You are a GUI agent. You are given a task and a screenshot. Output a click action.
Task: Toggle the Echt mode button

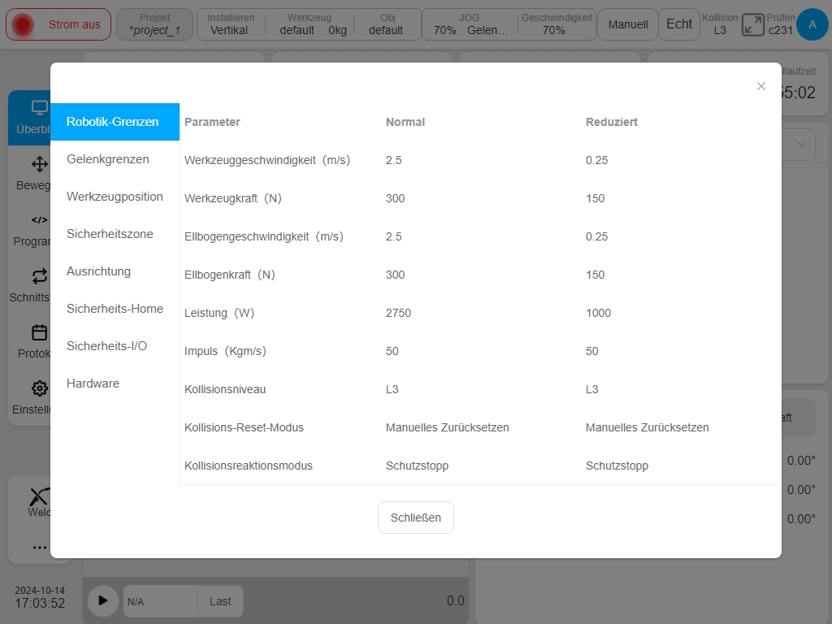click(x=679, y=24)
